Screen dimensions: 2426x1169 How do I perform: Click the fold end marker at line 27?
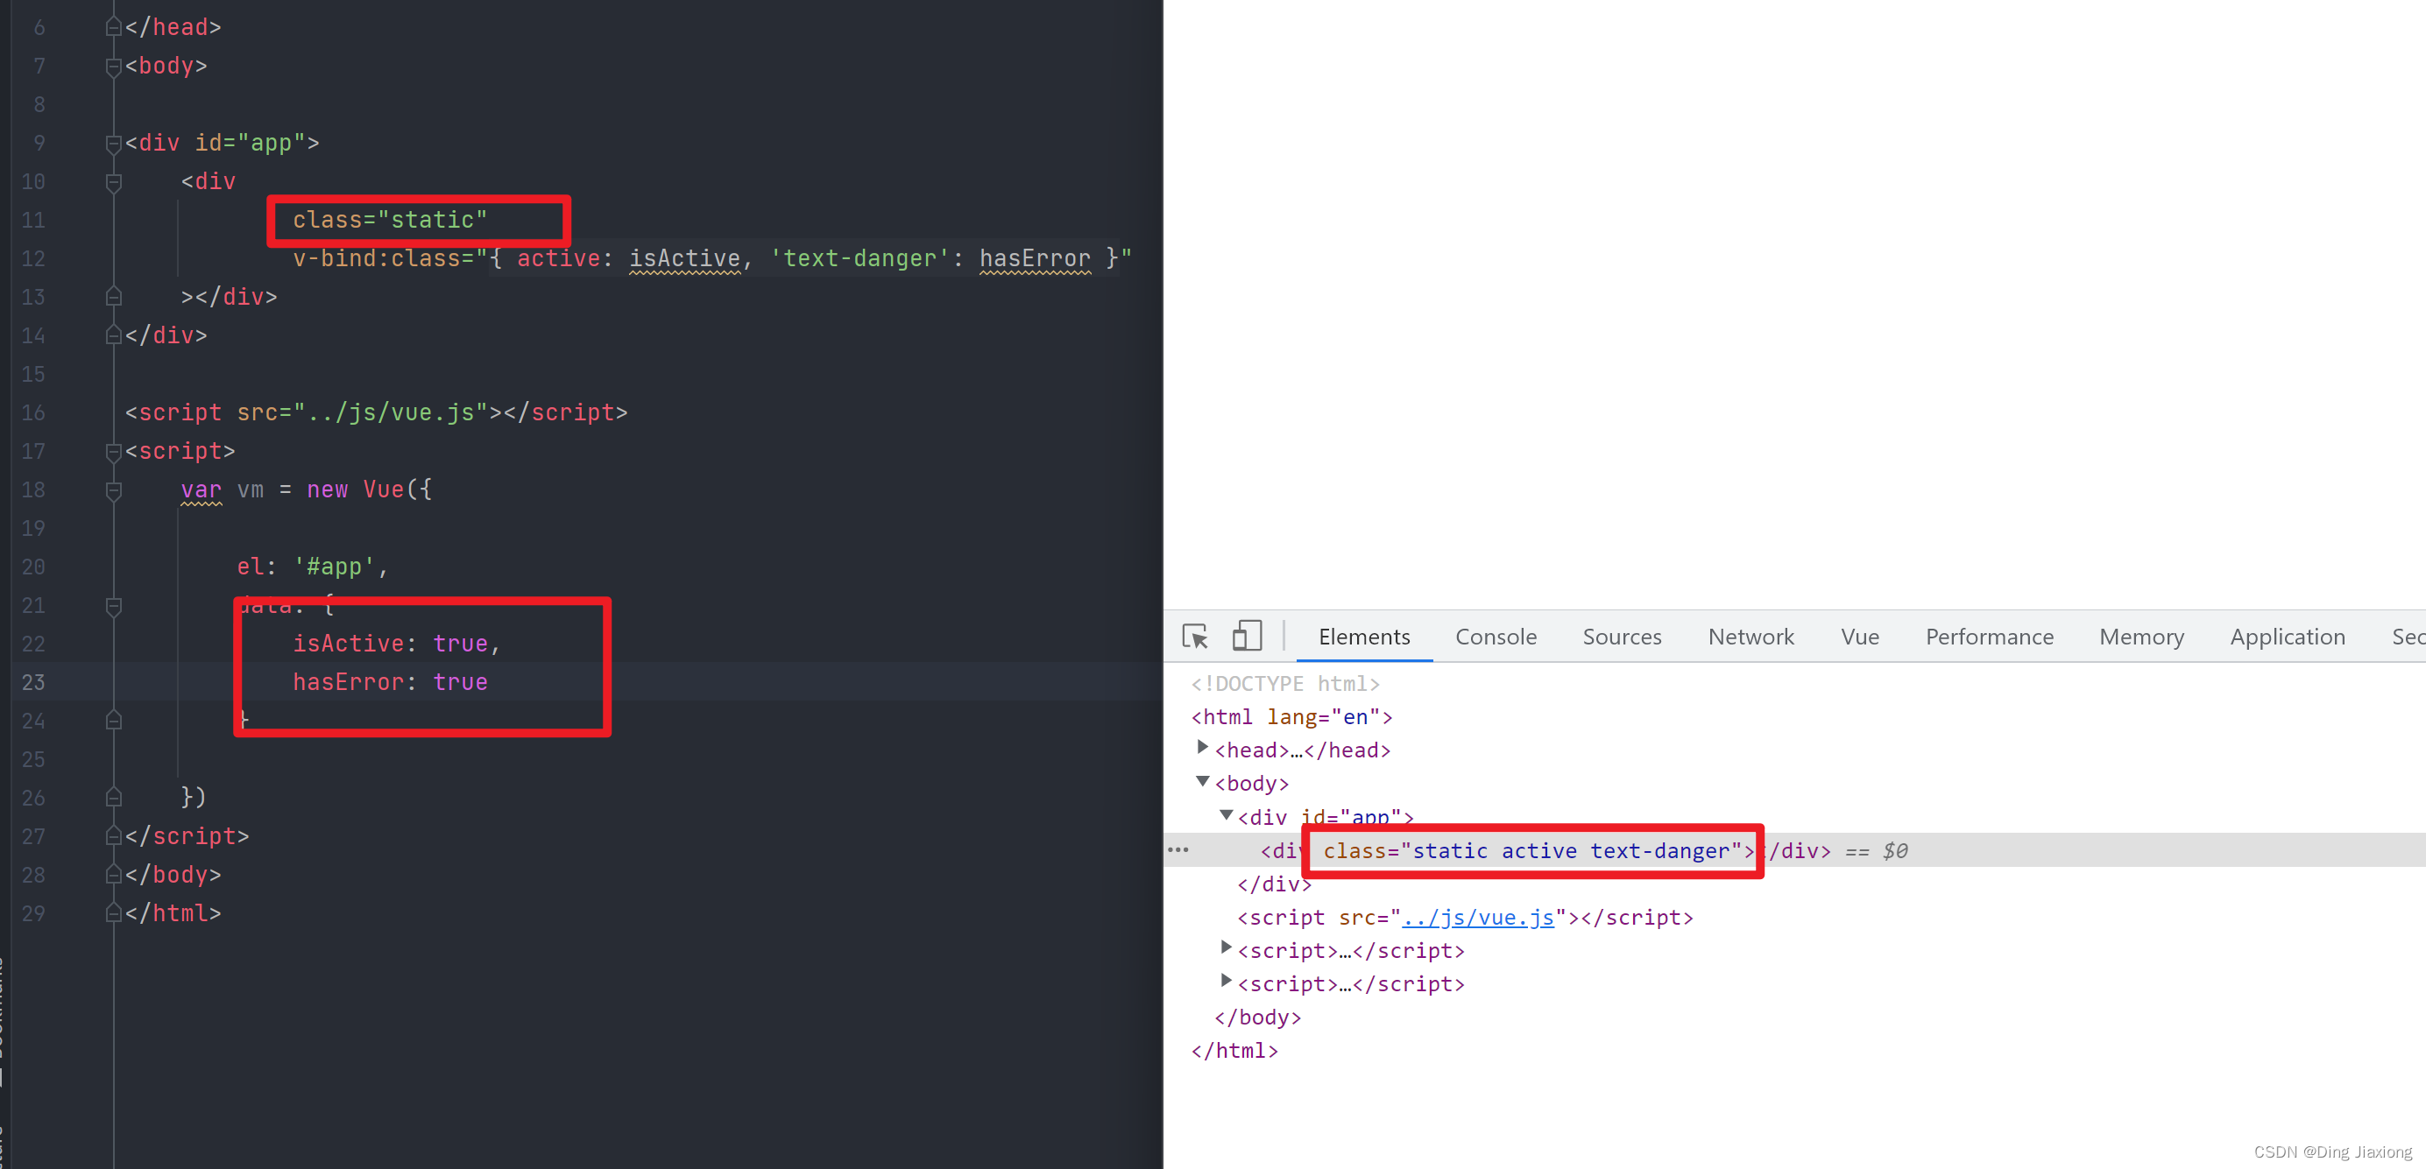[113, 837]
